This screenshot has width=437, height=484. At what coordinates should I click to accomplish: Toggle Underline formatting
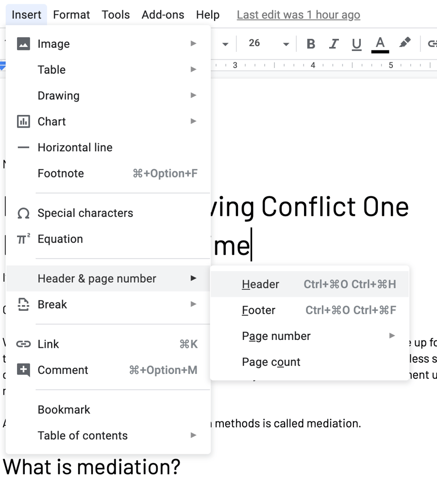pyautogui.click(x=356, y=44)
